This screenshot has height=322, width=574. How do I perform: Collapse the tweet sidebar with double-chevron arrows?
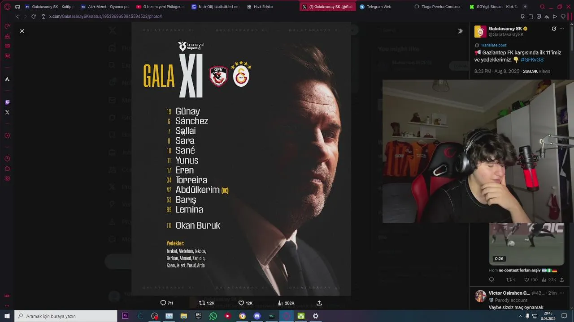click(x=460, y=31)
